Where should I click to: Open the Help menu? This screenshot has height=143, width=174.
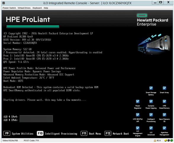[46, 8]
